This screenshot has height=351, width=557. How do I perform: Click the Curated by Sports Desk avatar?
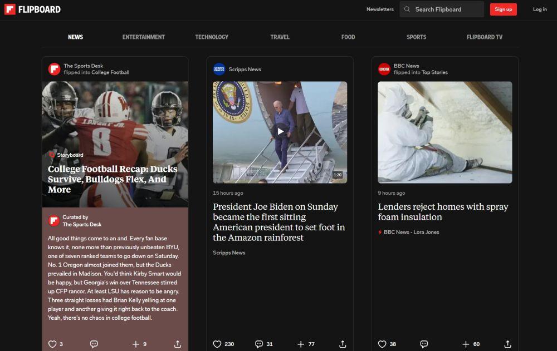click(53, 221)
